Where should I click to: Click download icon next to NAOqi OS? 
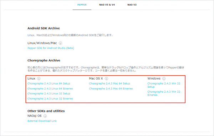[x=45, y=116]
